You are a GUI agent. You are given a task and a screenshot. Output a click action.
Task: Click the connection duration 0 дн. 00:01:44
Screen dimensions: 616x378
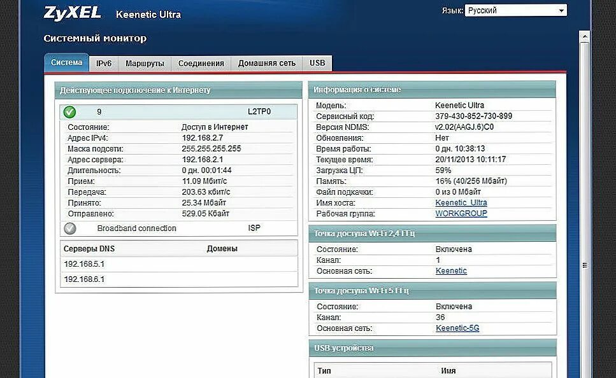(x=206, y=170)
